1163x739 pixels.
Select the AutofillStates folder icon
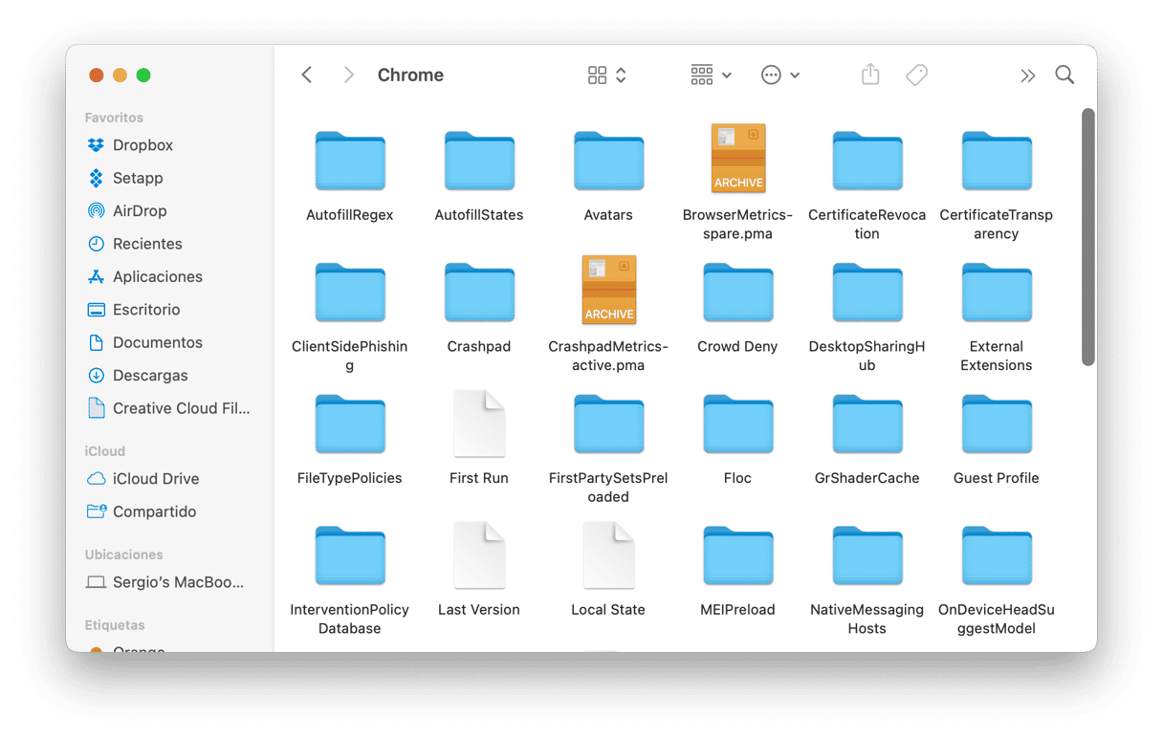coord(479,161)
